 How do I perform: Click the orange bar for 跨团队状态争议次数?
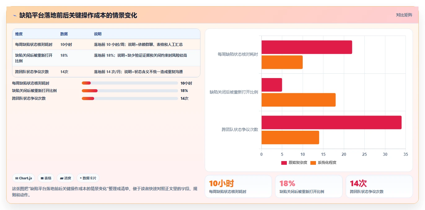click(290, 138)
